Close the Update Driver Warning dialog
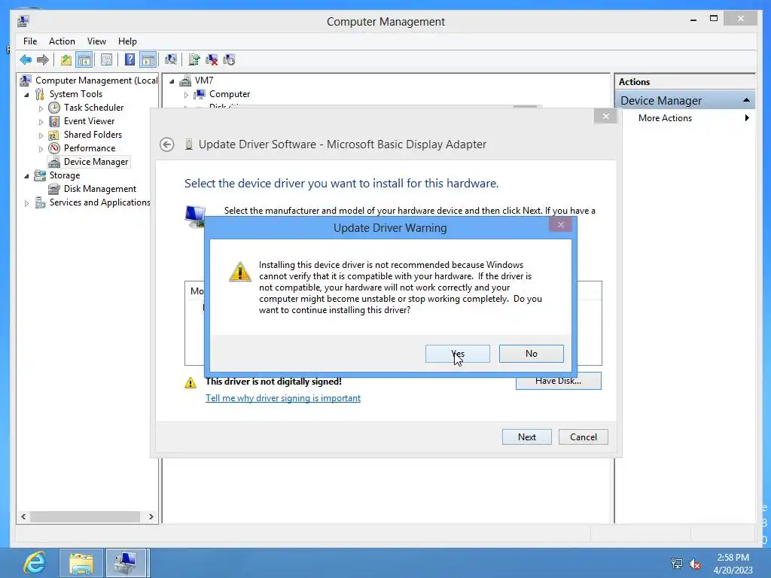Viewport: 771px width, 578px height. pos(560,224)
